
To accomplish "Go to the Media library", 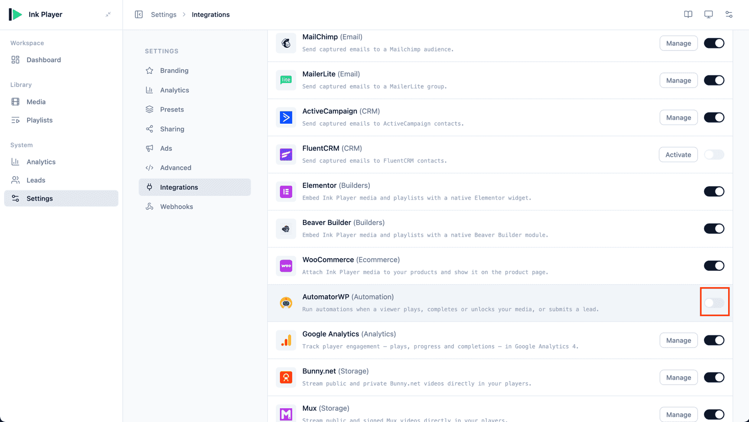I will [x=61, y=102].
